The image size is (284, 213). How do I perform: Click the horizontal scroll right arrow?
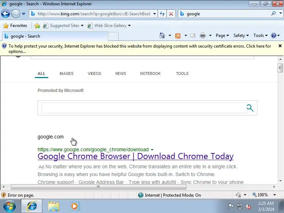[274, 187]
